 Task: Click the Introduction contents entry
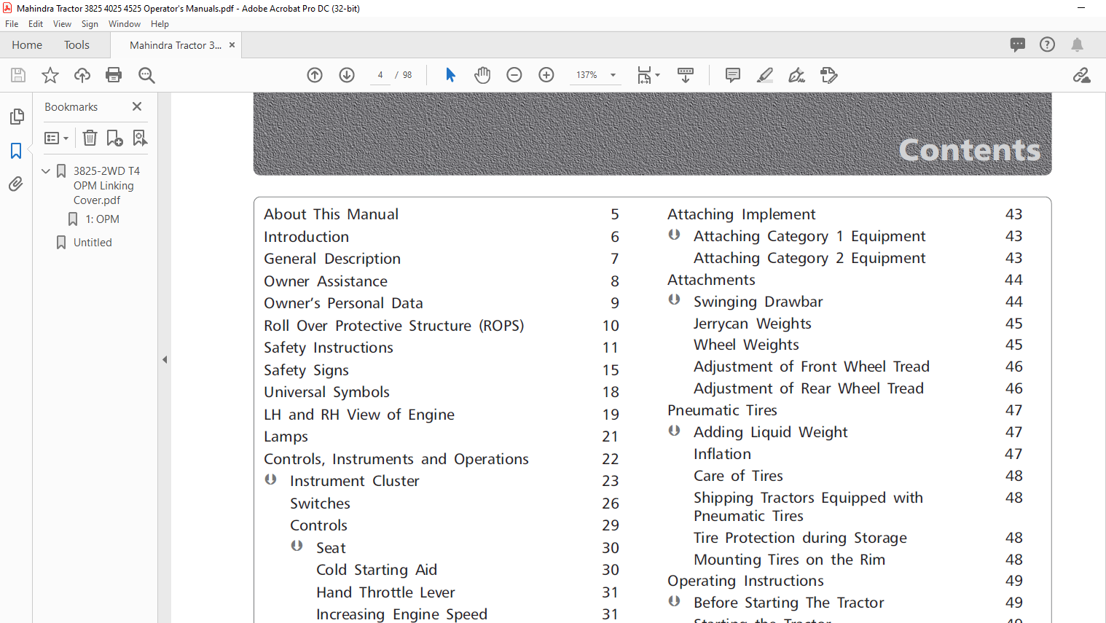coord(306,237)
